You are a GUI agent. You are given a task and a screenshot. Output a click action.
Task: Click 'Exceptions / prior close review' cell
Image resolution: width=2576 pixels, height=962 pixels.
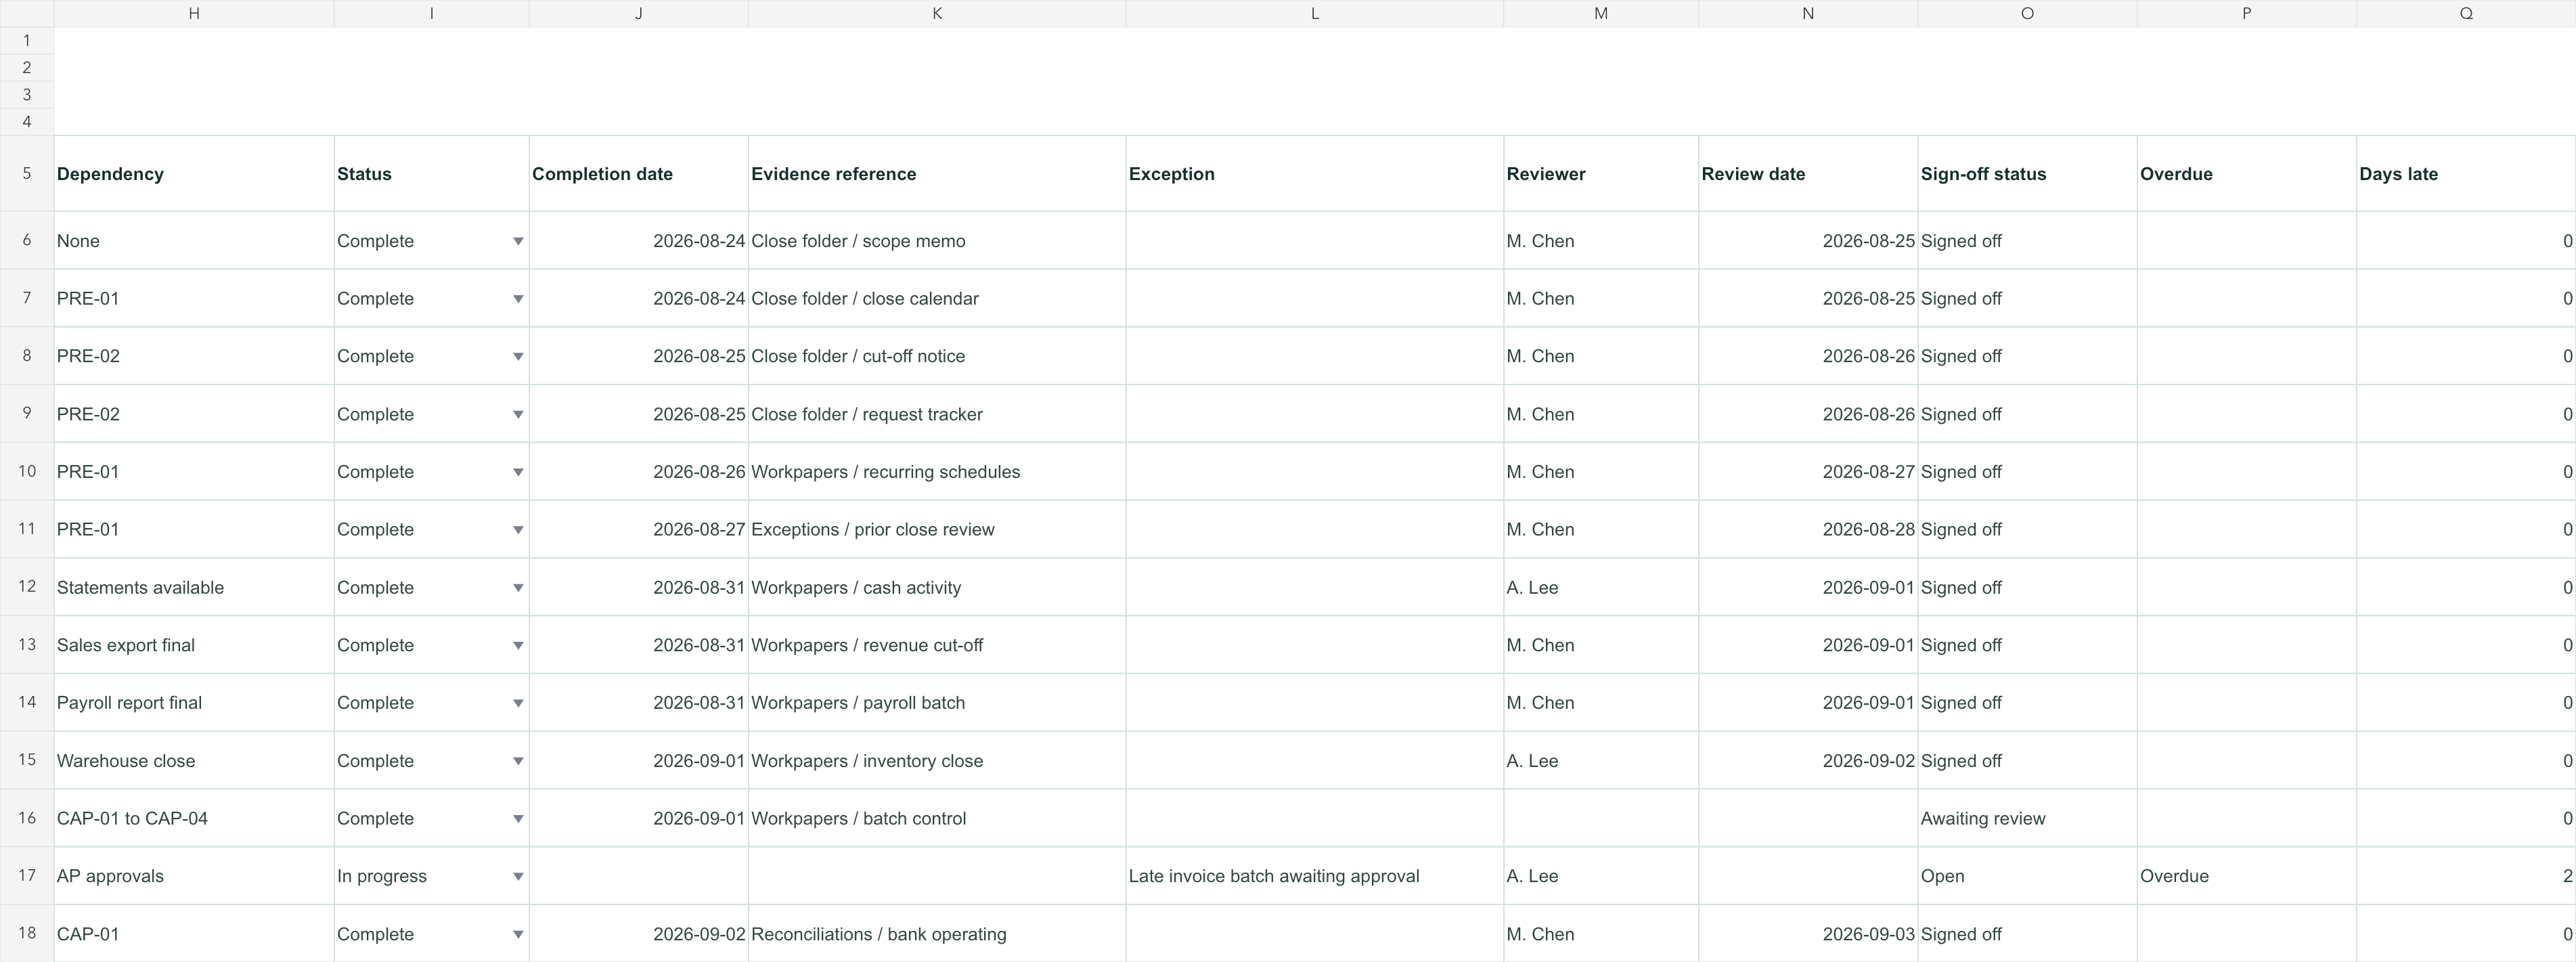pyautogui.click(x=937, y=530)
